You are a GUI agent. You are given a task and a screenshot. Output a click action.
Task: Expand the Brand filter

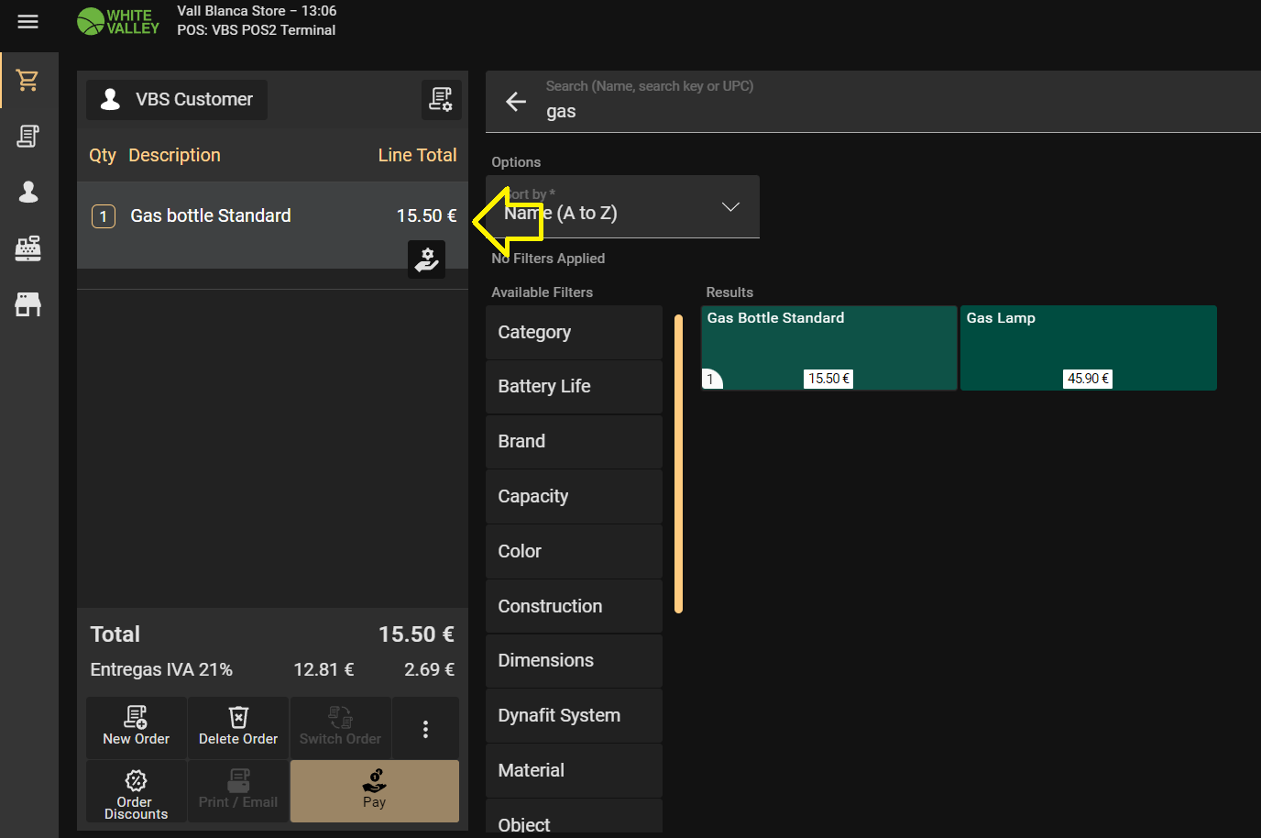point(574,442)
